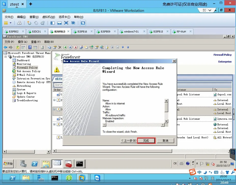Image resolution: width=236 pixels, height=185 pixels.
Task: Open TMG 帮助(H) menu
Action: coord(49,42)
